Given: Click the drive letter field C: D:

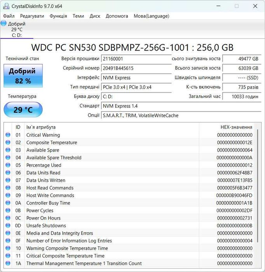Looking at the screenshot, I should coord(136,97).
